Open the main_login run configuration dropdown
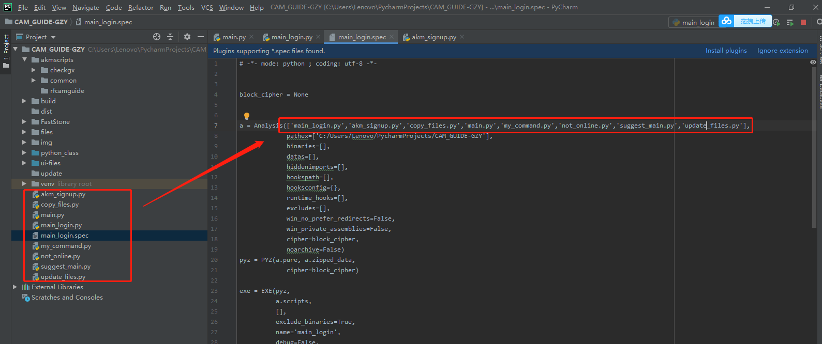The height and width of the screenshot is (344, 822). click(x=693, y=22)
